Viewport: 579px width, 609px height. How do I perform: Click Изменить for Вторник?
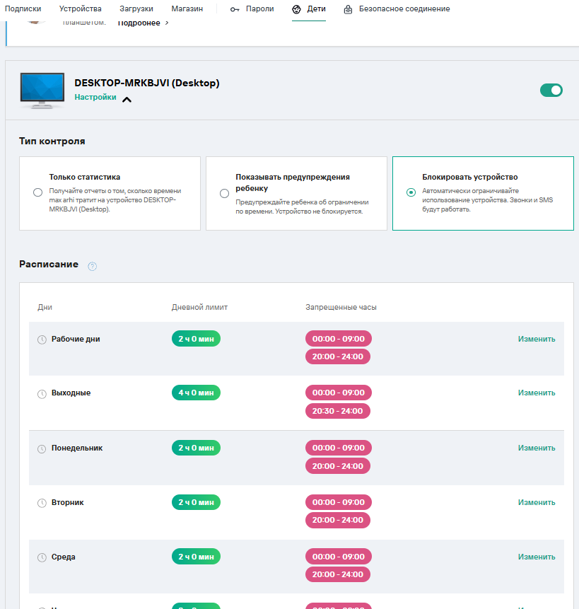click(x=537, y=502)
